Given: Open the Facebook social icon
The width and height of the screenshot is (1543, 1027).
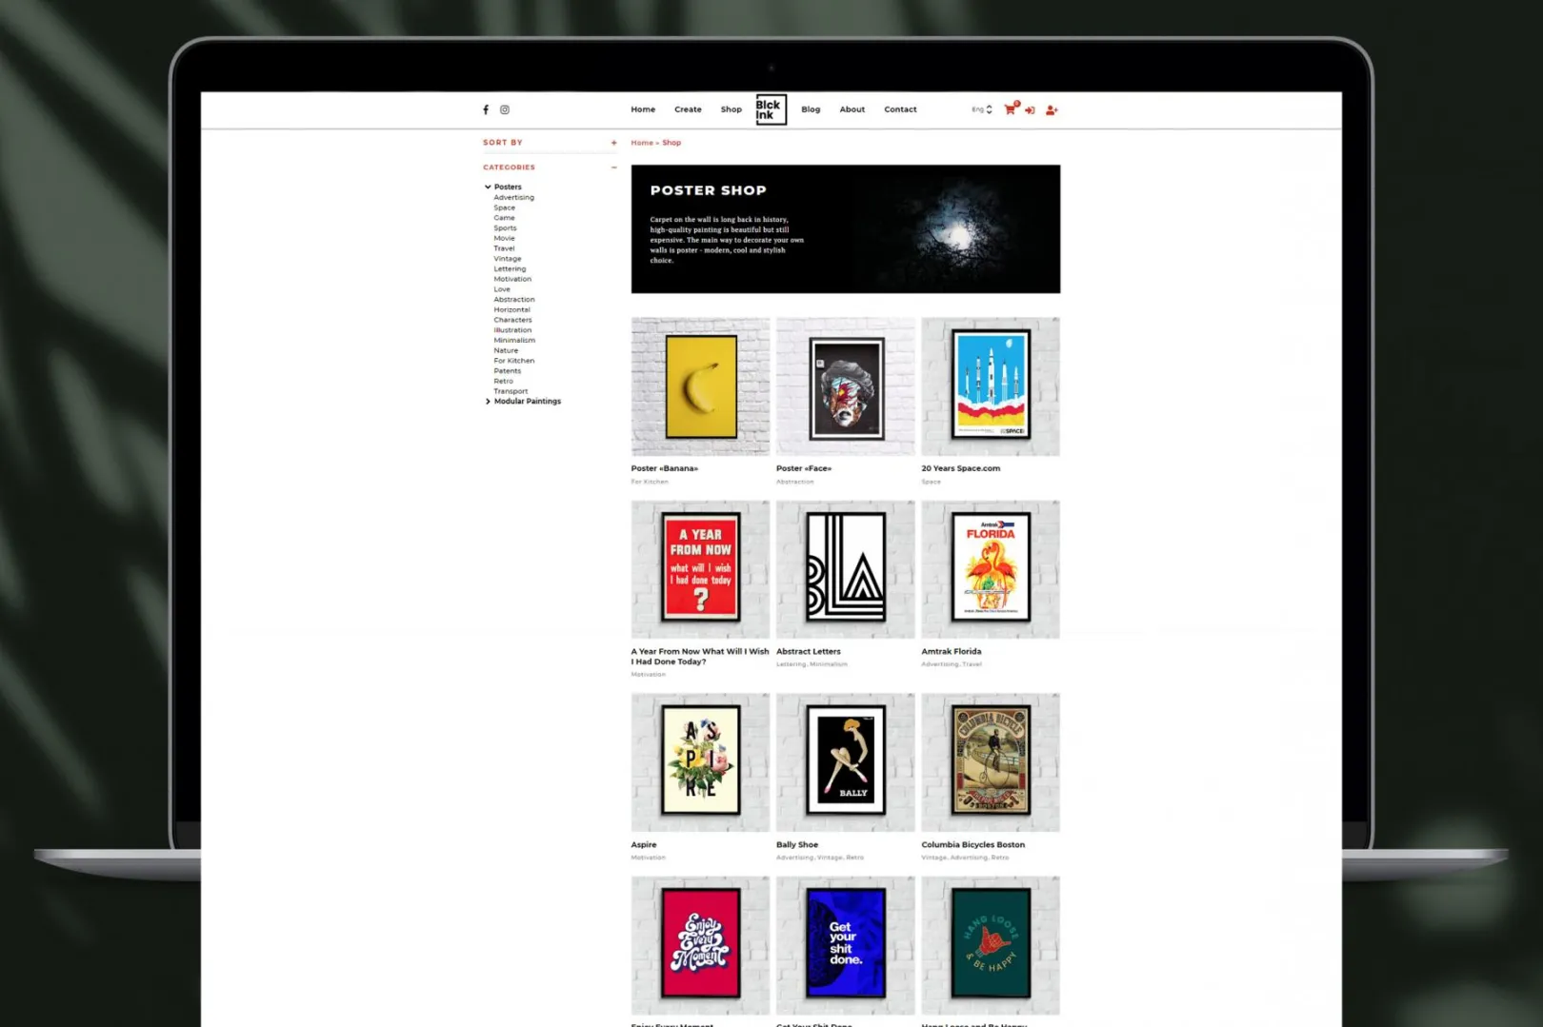Looking at the screenshot, I should (486, 109).
